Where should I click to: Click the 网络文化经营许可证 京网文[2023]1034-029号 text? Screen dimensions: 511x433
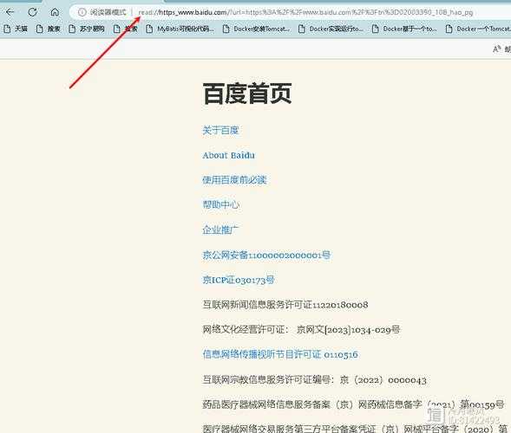click(301, 330)
